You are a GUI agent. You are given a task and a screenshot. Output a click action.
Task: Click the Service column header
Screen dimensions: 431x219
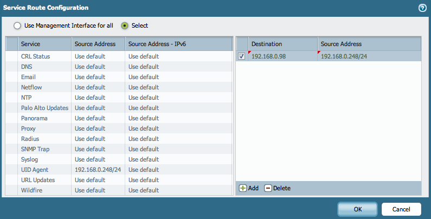coord(44,44)
